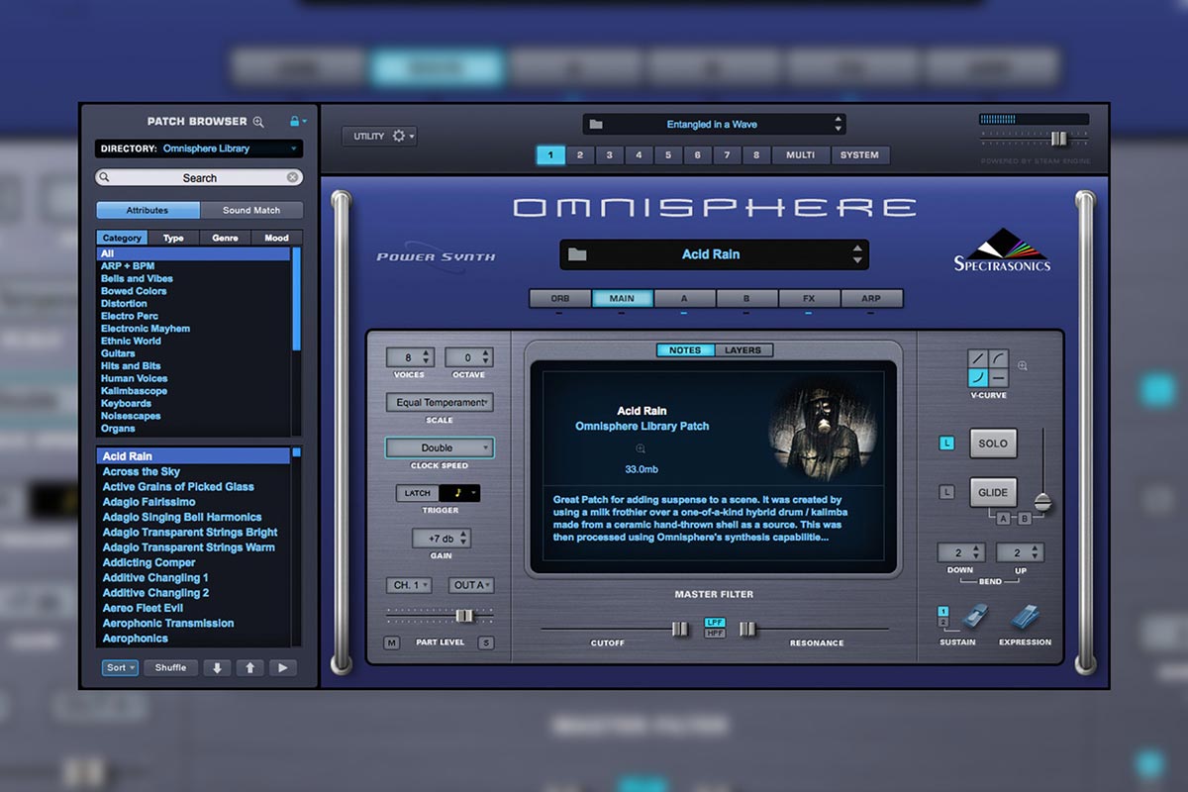Viewport: 1188px width, 792px height.
Task: Open the ARP tab
Action: [871, 298]
